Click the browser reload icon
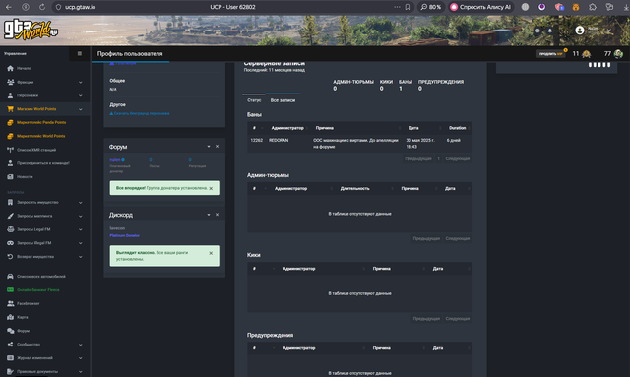The width and height of the screenshot is (630, 377). click(41, 7)
